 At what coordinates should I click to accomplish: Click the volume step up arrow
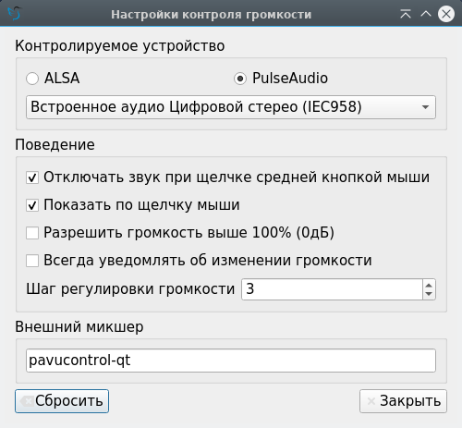point(429,286)
